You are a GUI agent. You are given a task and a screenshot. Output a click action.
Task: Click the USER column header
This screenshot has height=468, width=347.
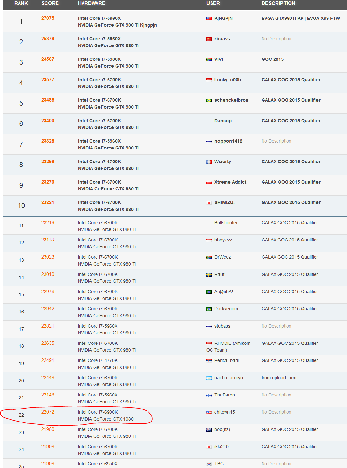pyautogui.click(x=213, y=3)
